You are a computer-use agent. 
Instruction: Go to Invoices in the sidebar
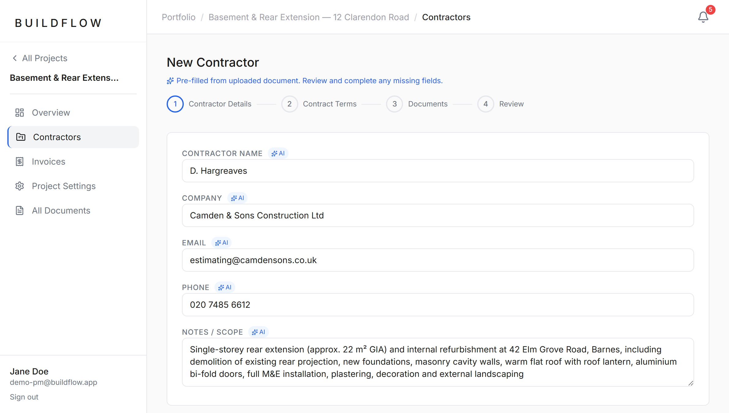[x=73, y=162]
